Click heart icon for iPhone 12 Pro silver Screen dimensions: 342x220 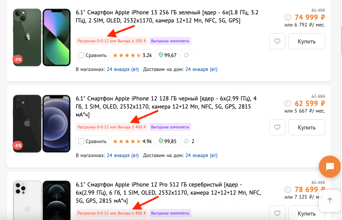[277, 213]
